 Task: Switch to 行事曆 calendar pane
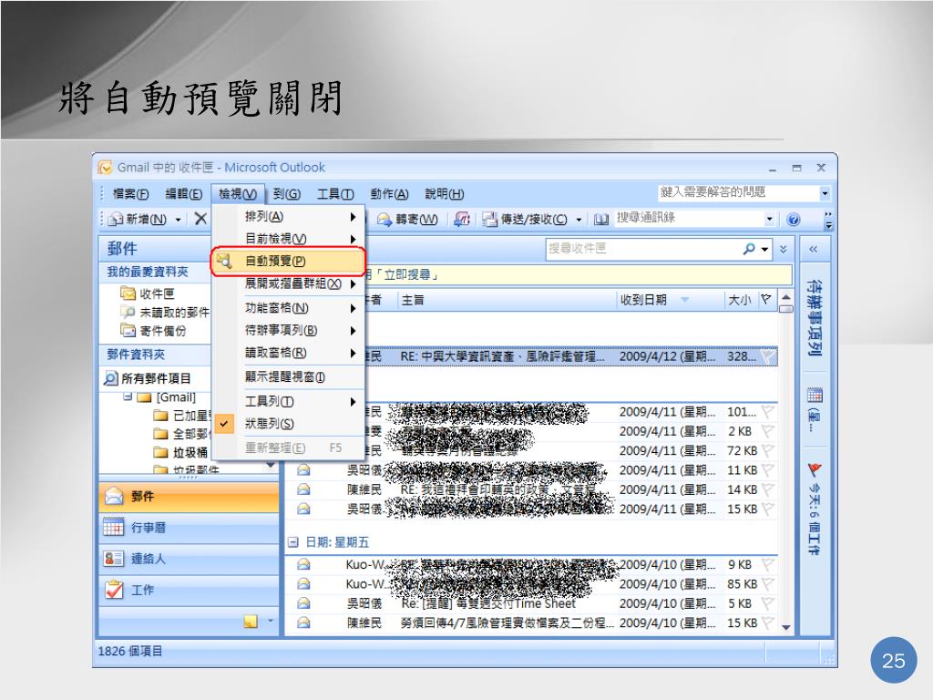click(188, 528)
